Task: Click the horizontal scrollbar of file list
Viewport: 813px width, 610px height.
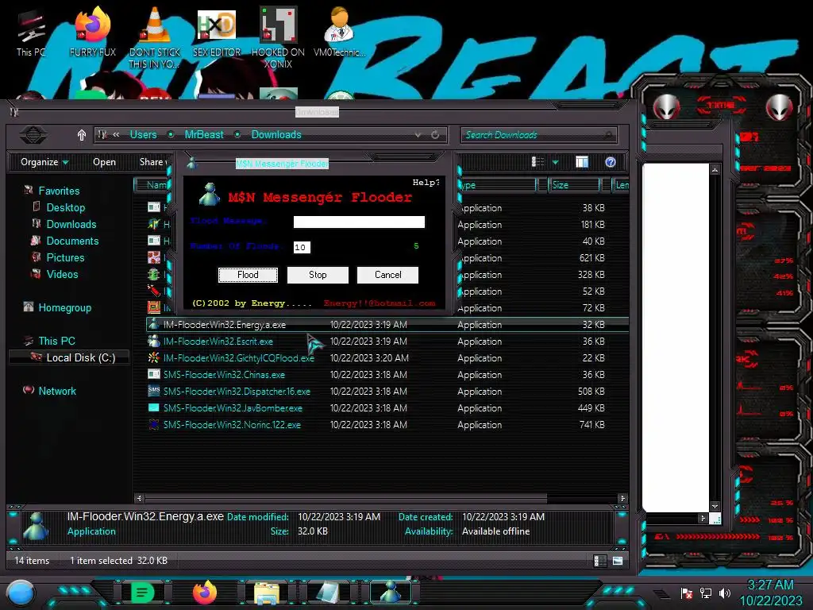Action: coord(345,499)
